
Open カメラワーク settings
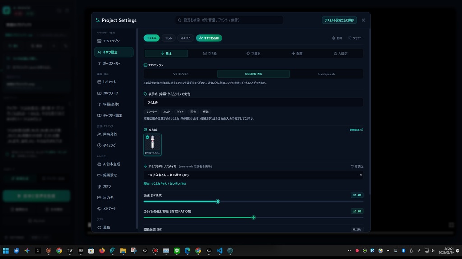[114, 93]
